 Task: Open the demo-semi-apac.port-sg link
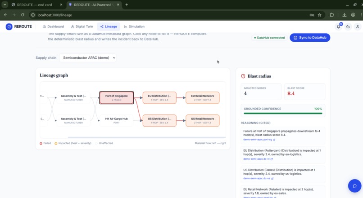point(259,140)
